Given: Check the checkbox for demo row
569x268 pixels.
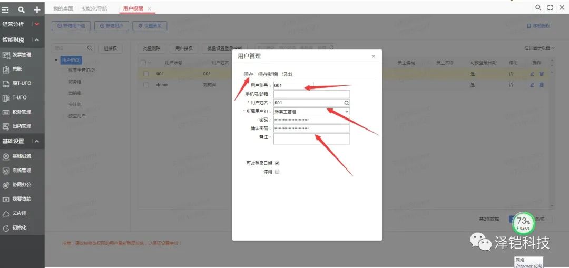Looking at the screenshot, I should pyautogui.click(x=146, y=85).
